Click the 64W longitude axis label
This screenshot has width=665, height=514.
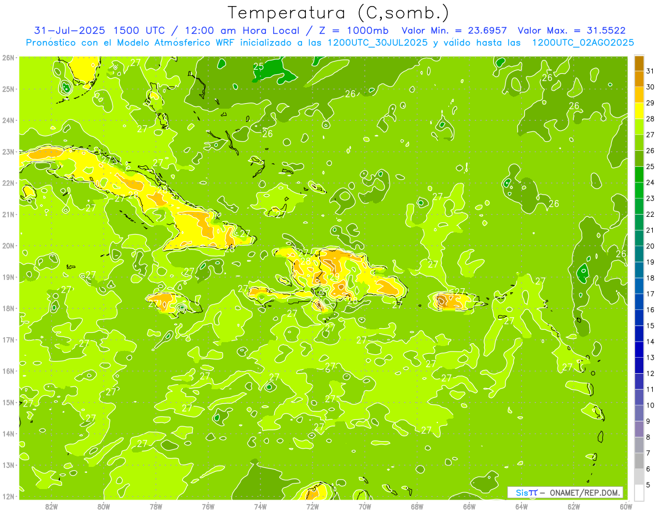click(521, 506)
